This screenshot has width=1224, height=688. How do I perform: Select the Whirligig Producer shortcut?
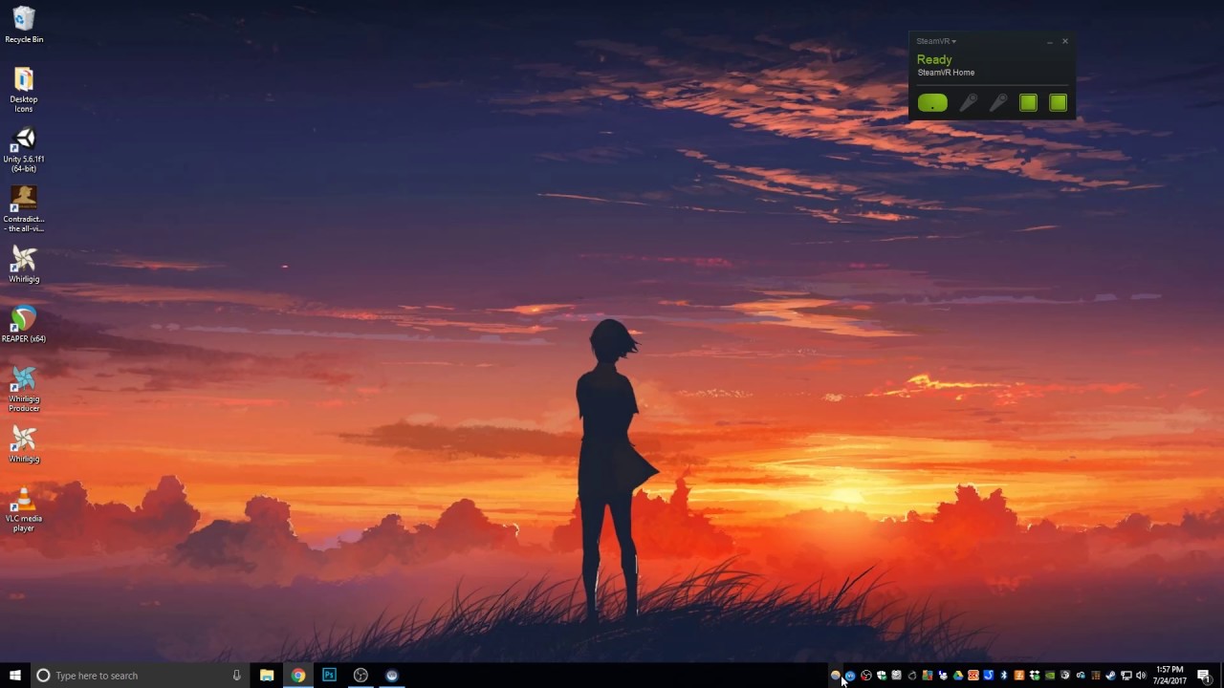click(x=24, y=389)
